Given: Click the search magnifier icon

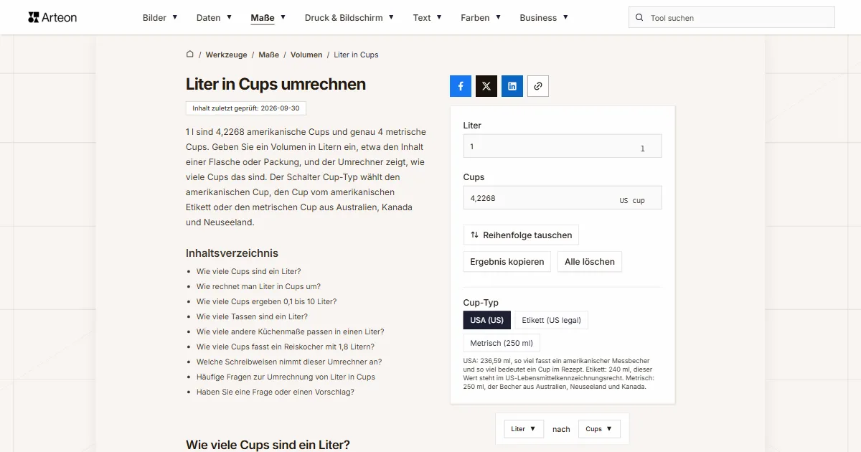Looking at the screenshot, I should pyautogui.click(x=639, y=18).
